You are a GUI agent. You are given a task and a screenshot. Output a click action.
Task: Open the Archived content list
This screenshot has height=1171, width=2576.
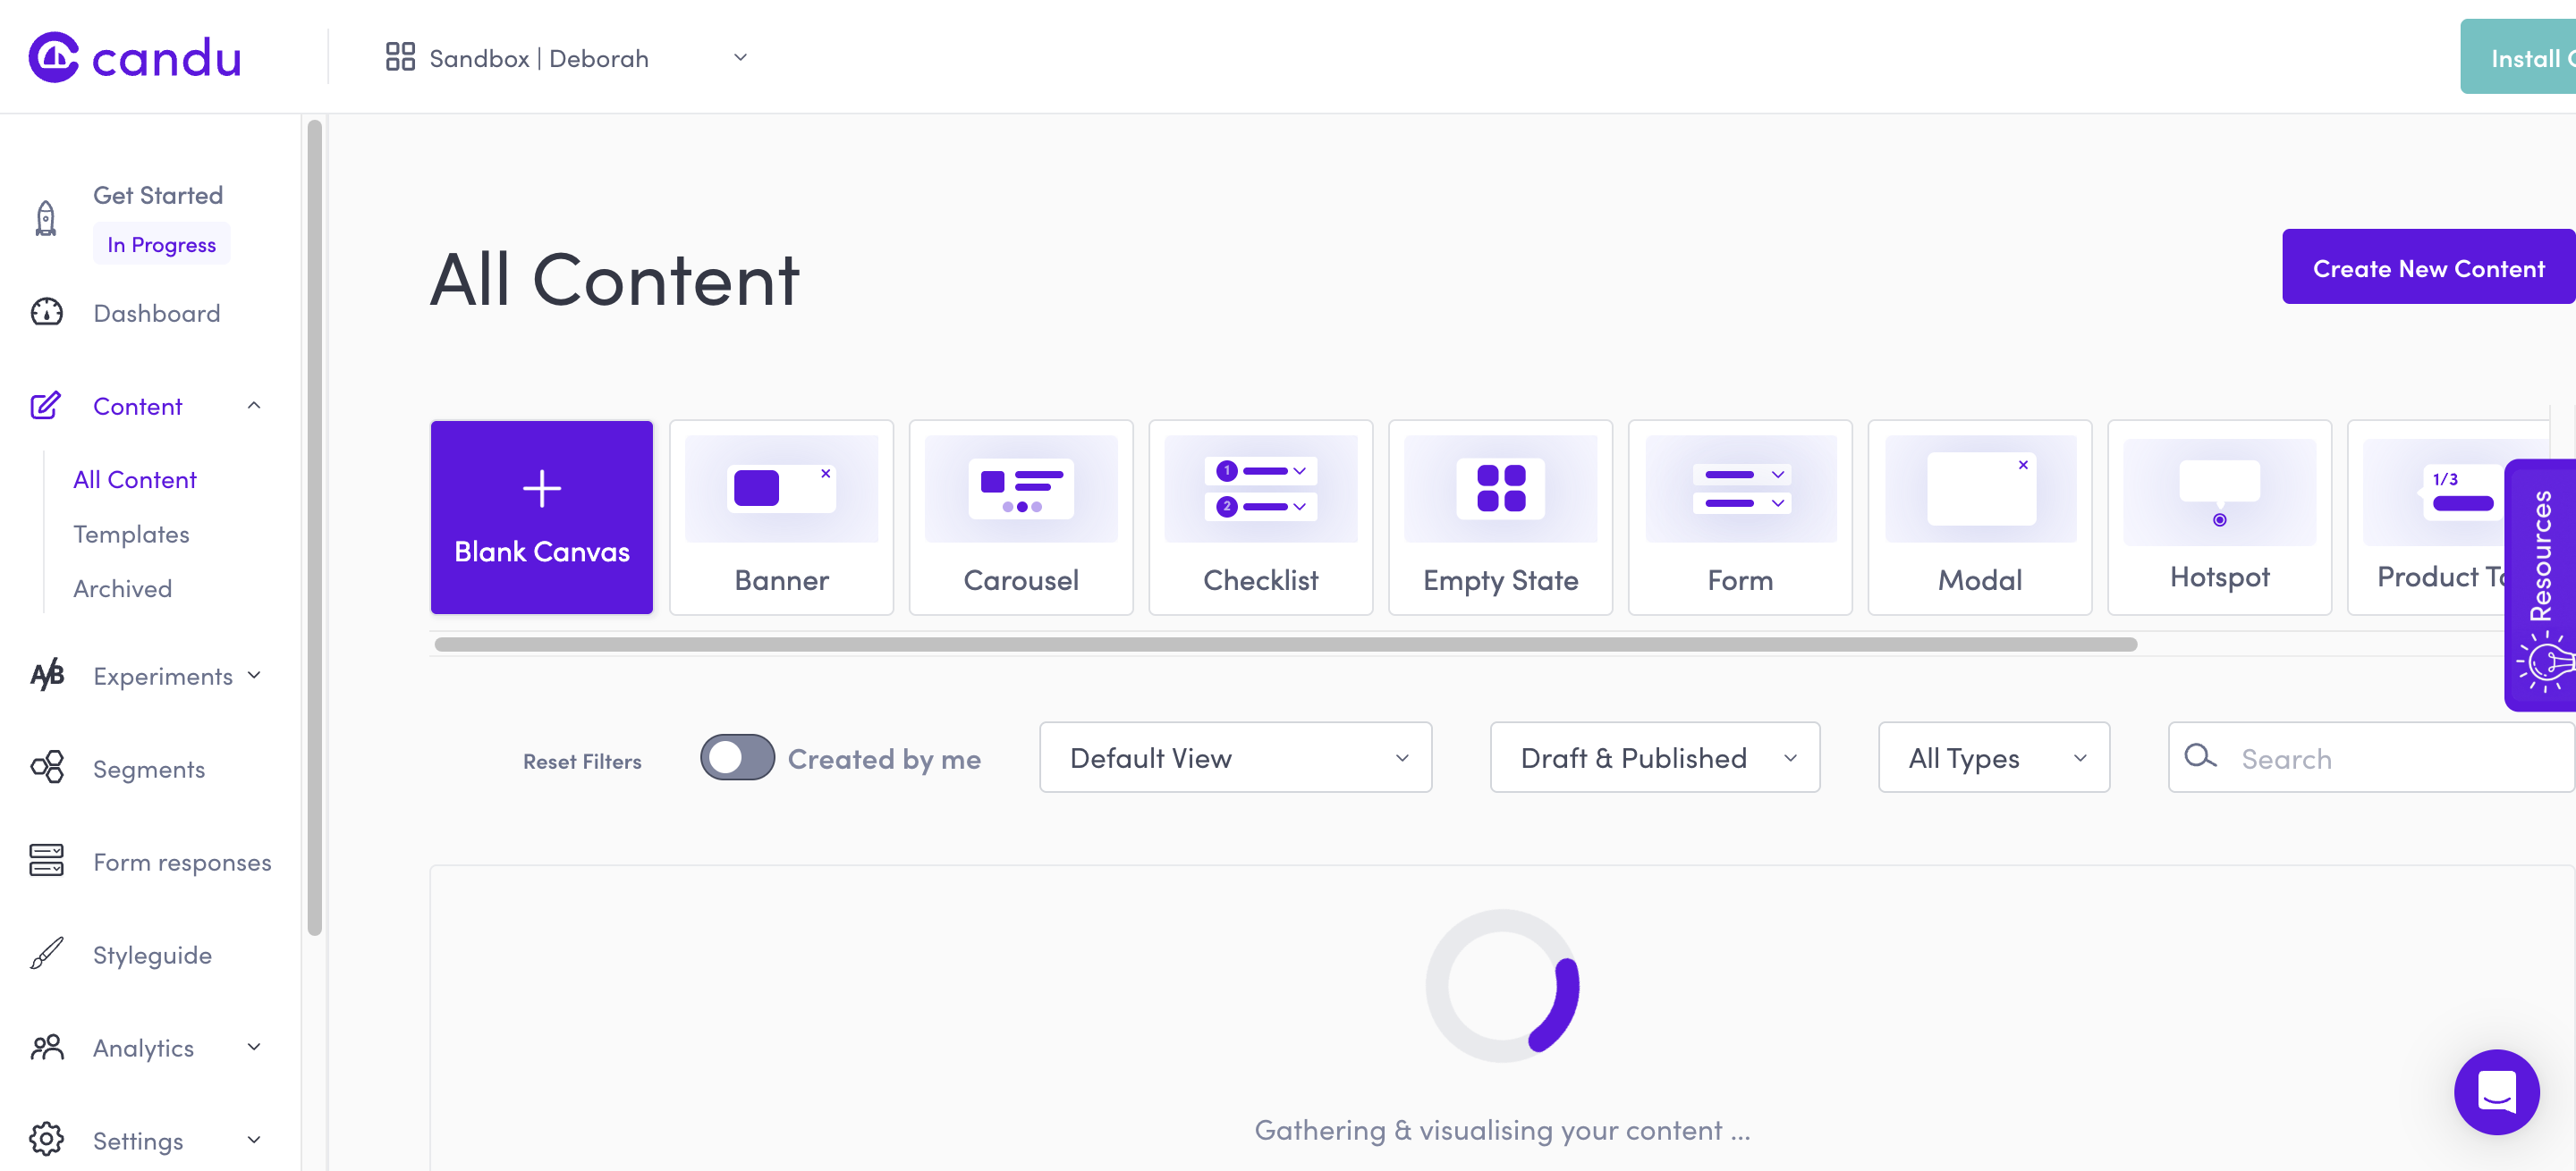[x=123, y=587]
